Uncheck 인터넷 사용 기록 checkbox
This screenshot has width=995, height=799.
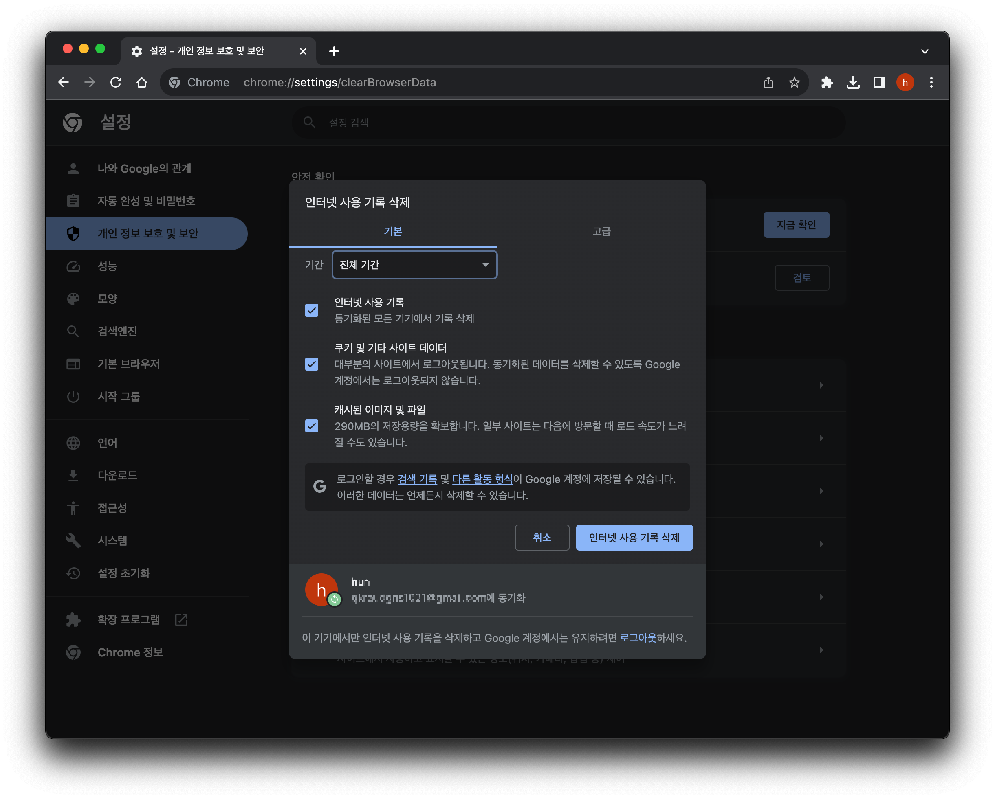pyautogui.click(x=312, y=310)
